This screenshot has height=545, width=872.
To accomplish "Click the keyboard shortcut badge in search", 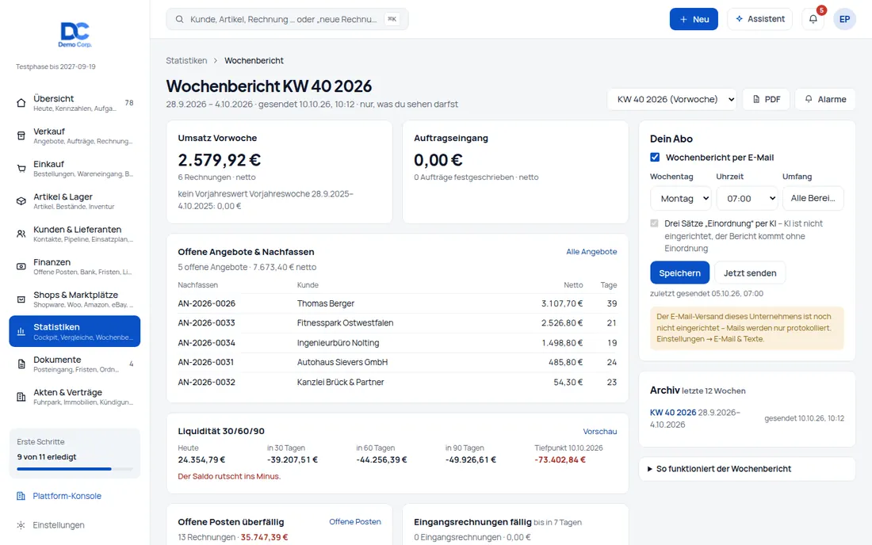I will [x=392, y=19].
